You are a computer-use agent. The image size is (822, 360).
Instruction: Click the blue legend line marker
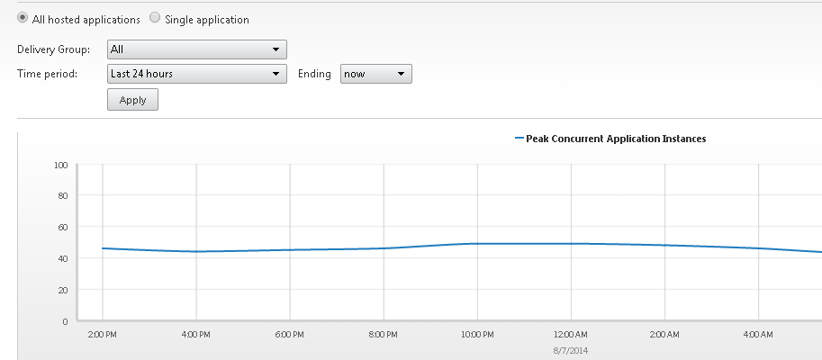tap(519, 139)
